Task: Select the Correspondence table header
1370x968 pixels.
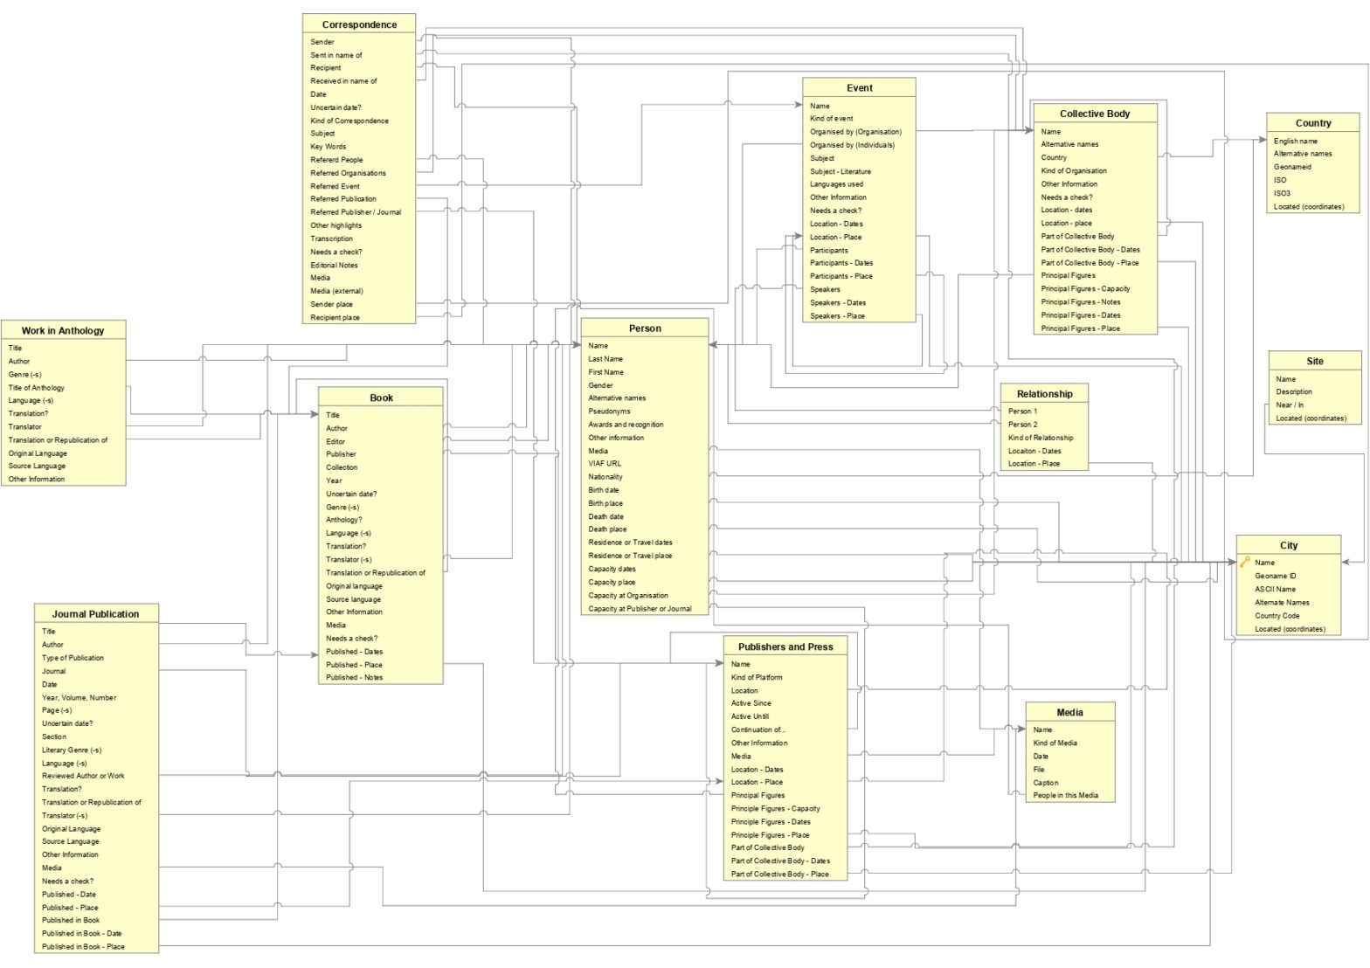Action: click(x=358, y=24)
